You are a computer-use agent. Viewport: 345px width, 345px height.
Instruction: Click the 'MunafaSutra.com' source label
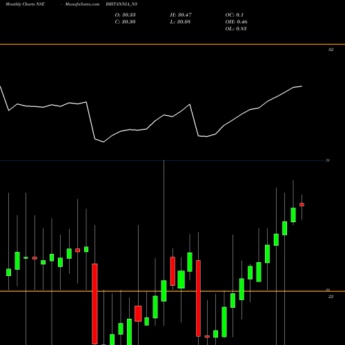point(82,4)
